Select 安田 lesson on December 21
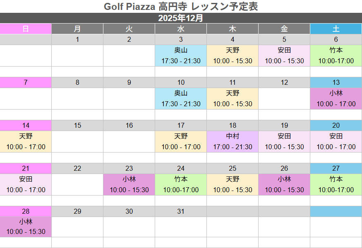The image size is (362, 248). [x=26, y=185]
